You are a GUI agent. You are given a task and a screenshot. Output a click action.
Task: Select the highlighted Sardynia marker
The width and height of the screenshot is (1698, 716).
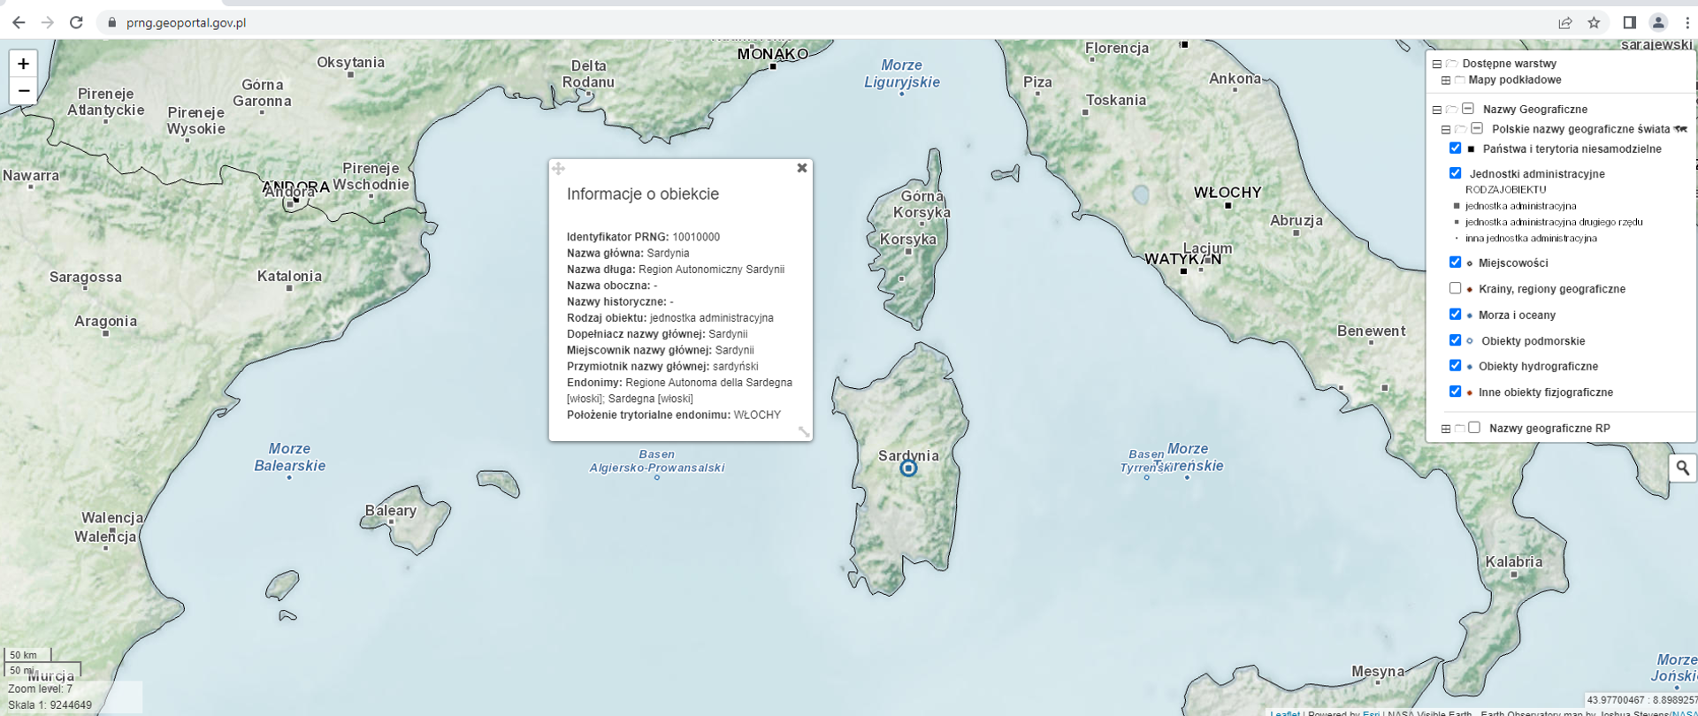pyautogui.click(x=908, y=468)
